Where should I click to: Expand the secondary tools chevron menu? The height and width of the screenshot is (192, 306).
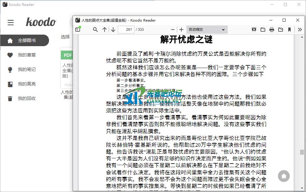pos(300,30)
